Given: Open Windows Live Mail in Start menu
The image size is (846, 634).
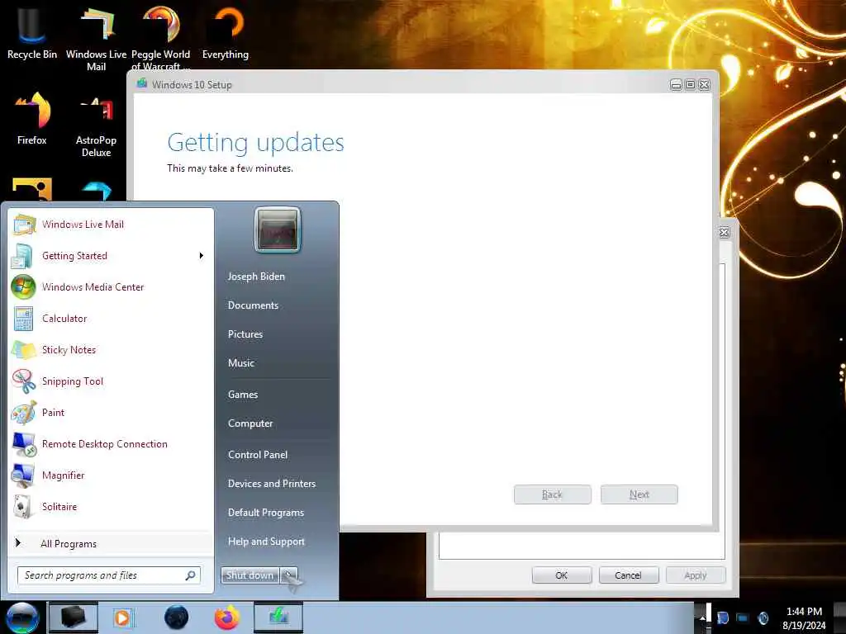Looking at the screenshot, I should coord(112,225).
